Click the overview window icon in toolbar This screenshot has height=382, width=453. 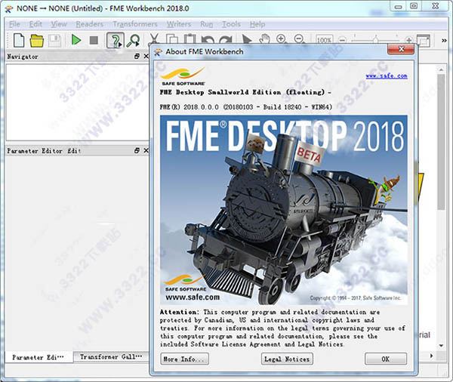(424, 41)
